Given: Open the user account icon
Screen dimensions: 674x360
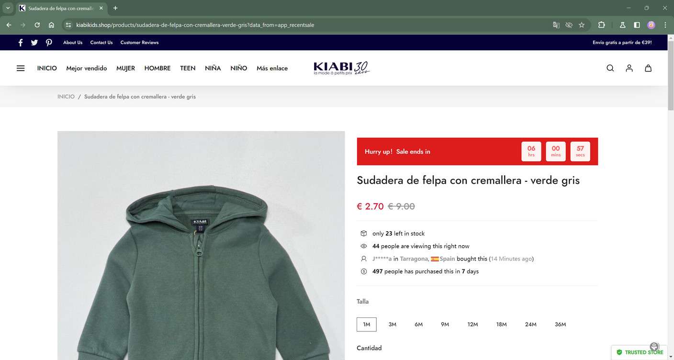Looking at the screenshot, I should [629, 68].
